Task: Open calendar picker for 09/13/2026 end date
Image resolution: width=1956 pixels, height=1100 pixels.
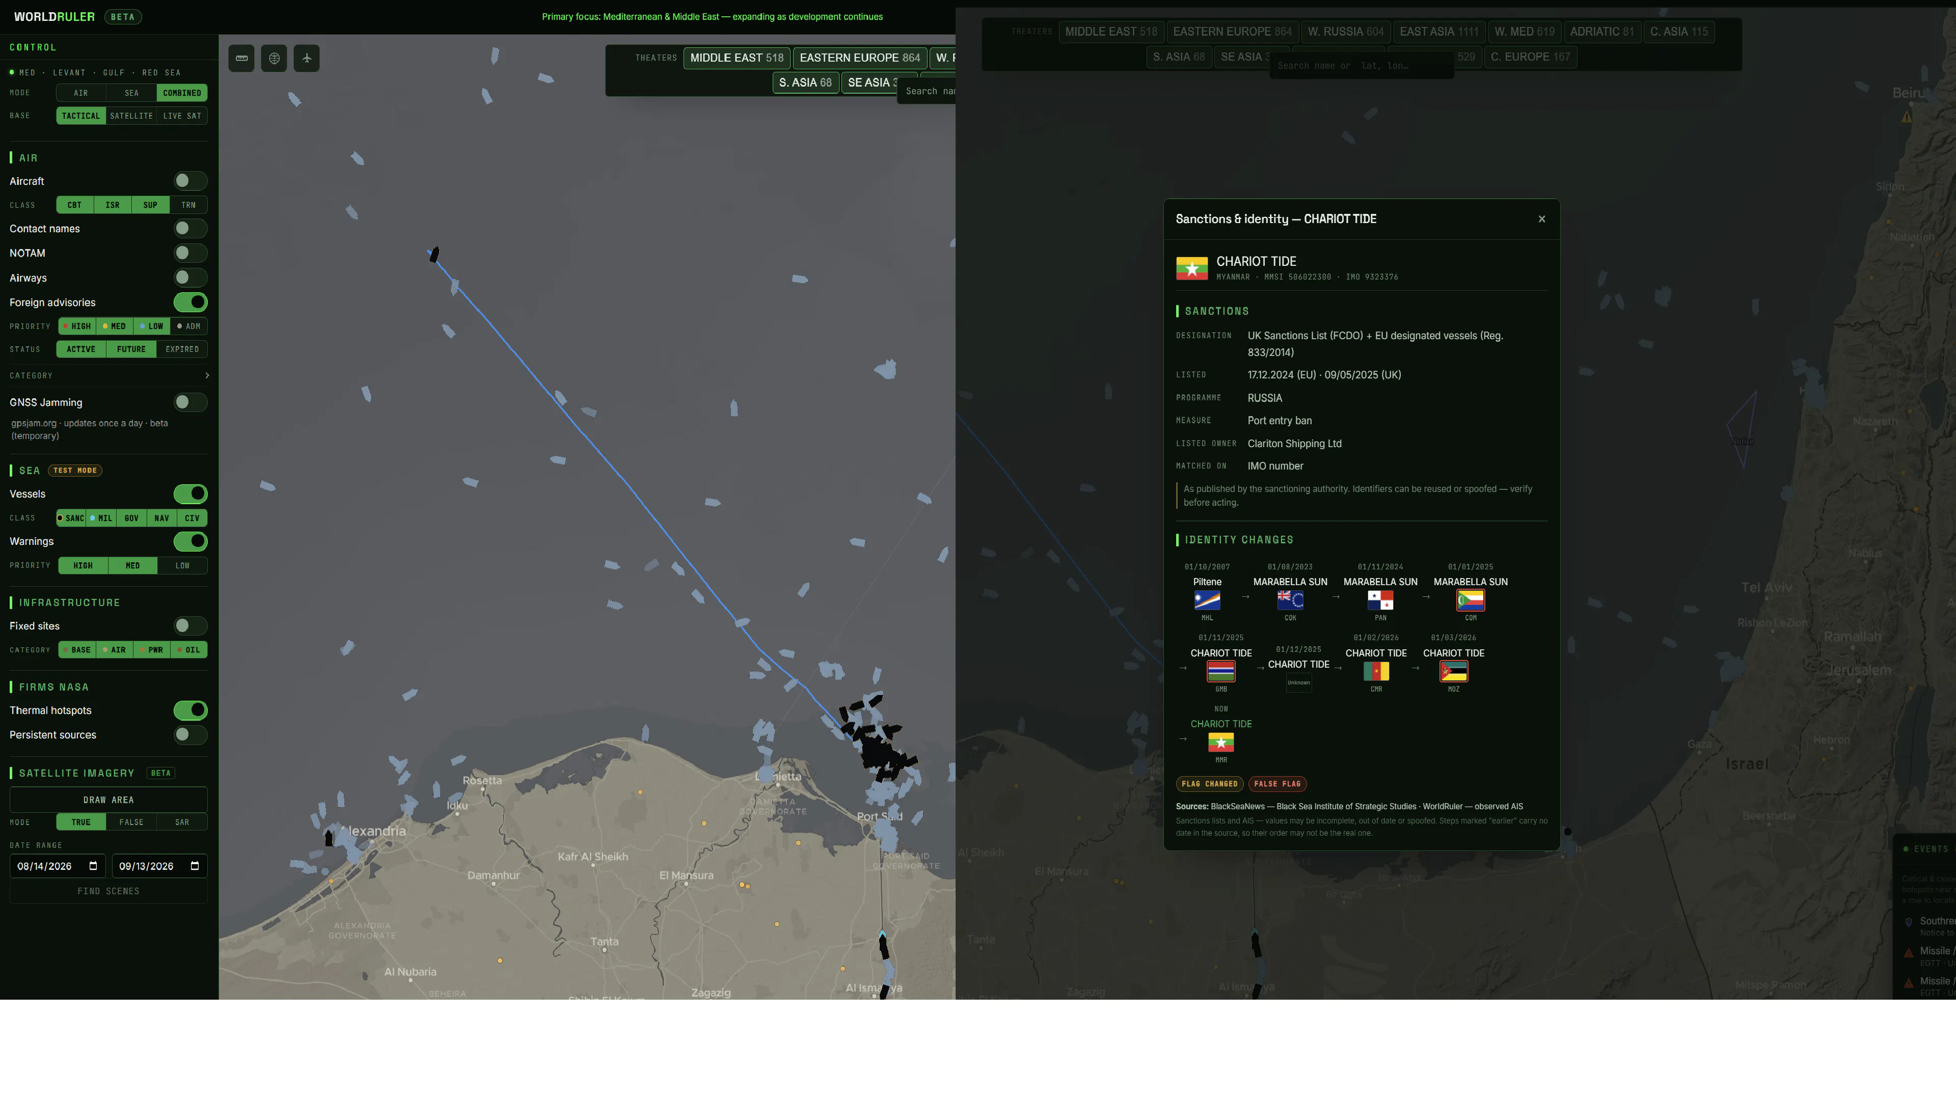Action: coord(195,866)
